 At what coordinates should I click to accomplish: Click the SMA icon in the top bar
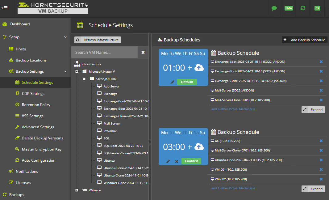point(289,8)
